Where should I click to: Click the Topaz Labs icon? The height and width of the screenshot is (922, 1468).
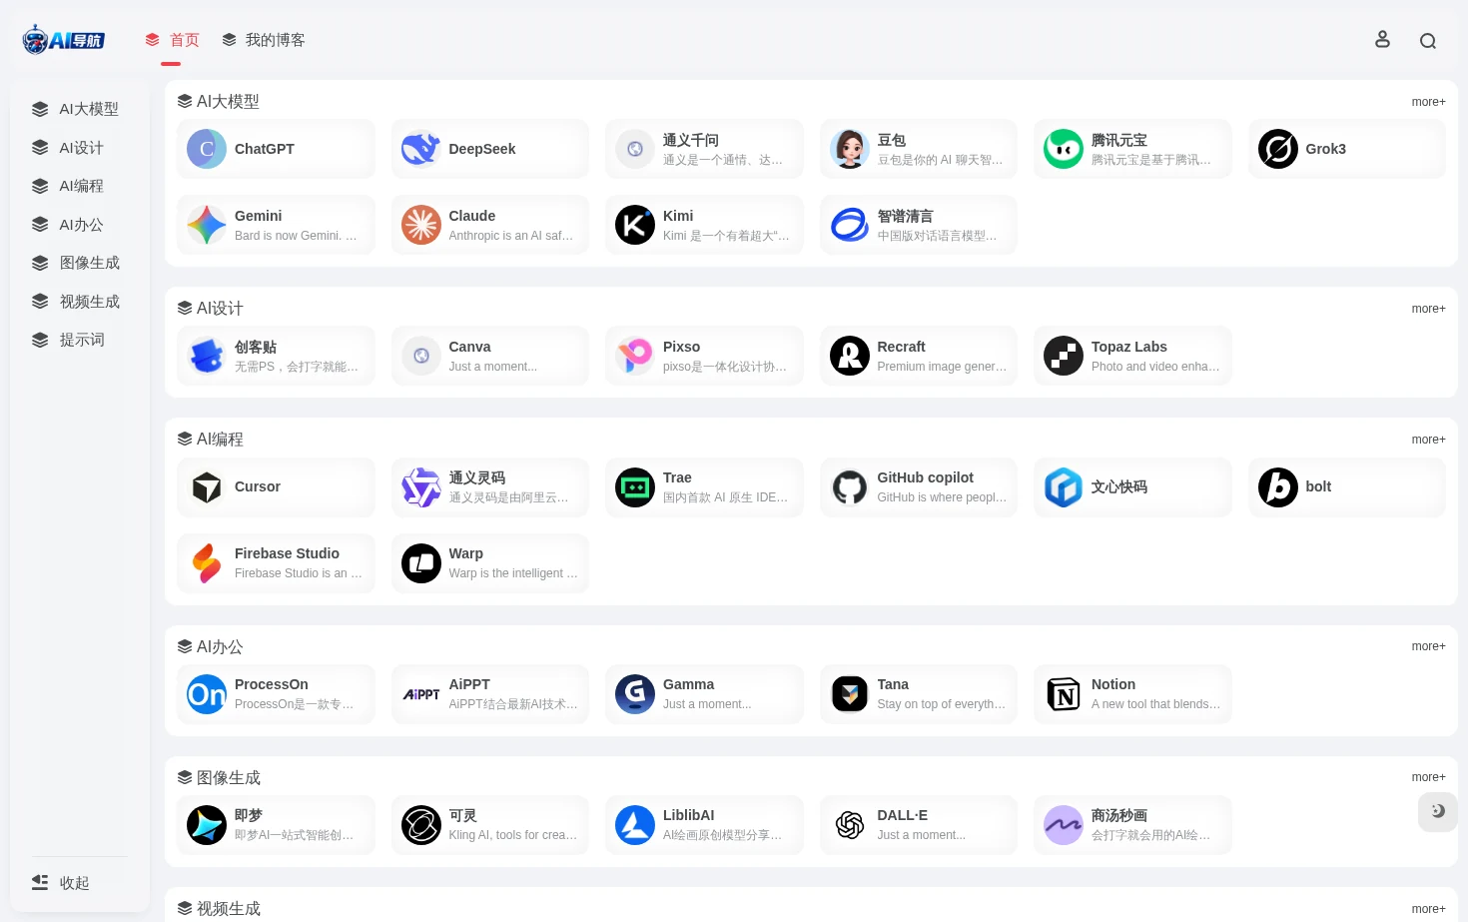pyautogui.click(x=1064, y=356)
